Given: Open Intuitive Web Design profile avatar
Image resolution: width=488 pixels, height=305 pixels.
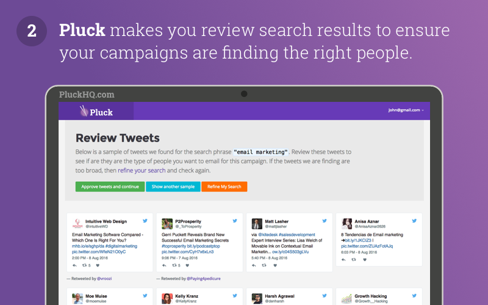Looking at the screenshot, I should coord(77,224).
